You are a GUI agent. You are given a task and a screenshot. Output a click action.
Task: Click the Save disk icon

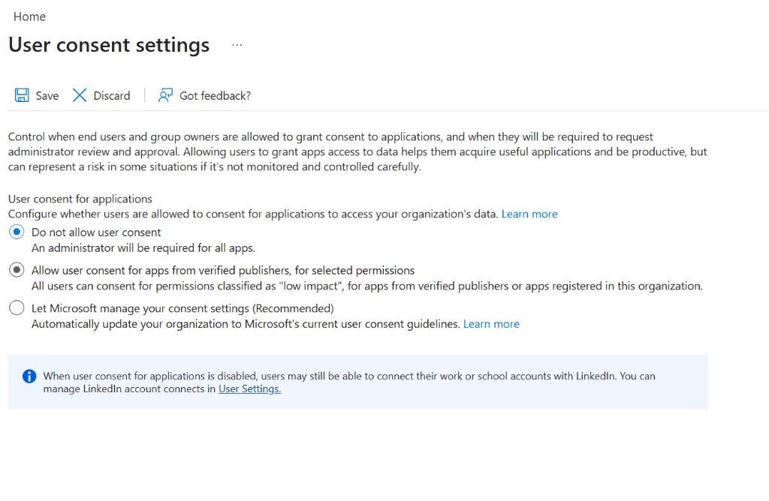coord(21,94)
